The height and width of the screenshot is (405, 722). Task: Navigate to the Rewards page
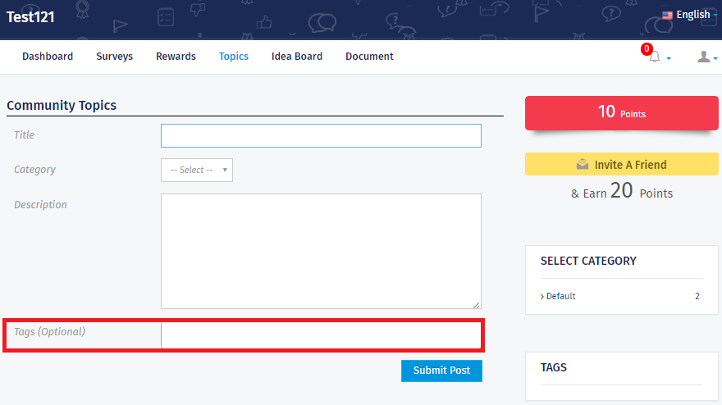tap(176, 57)
